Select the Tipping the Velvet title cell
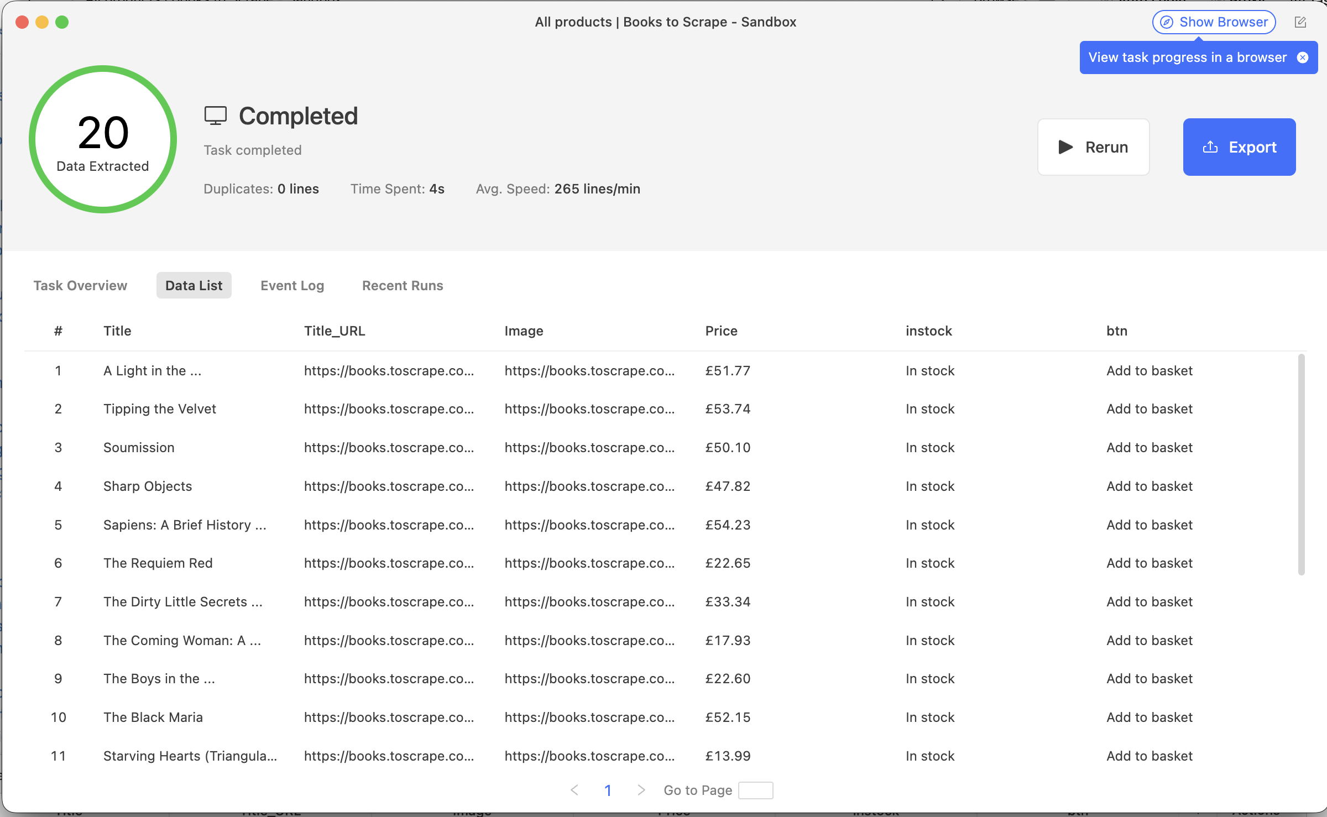The image size is (1327, 817). click(159, 408)
